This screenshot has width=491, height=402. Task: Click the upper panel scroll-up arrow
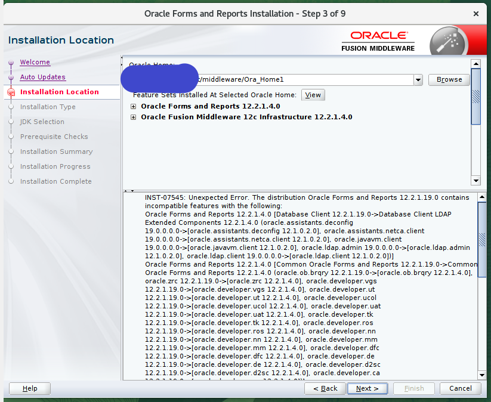pos(475,63)
